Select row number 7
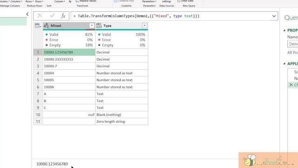 [x=38, y=94]
